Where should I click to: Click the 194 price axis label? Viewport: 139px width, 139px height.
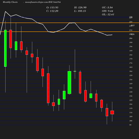[131, 46]
